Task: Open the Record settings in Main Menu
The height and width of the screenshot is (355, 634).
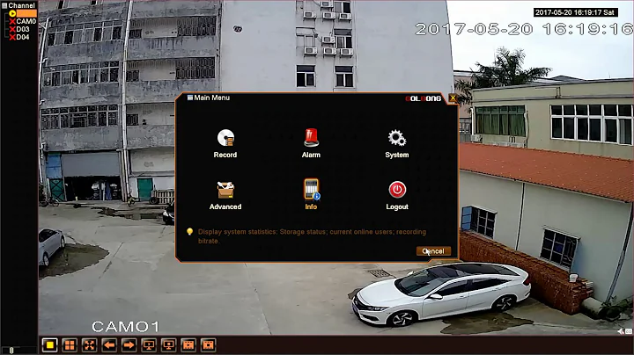Action: click(225, 143)
